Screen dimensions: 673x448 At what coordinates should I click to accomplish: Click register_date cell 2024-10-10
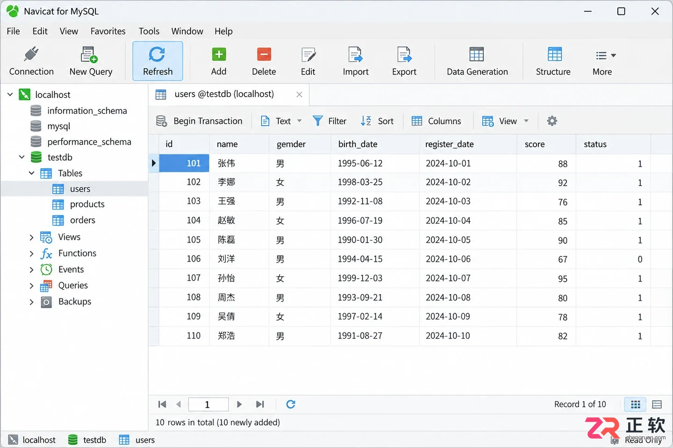[x=468, y=336]
